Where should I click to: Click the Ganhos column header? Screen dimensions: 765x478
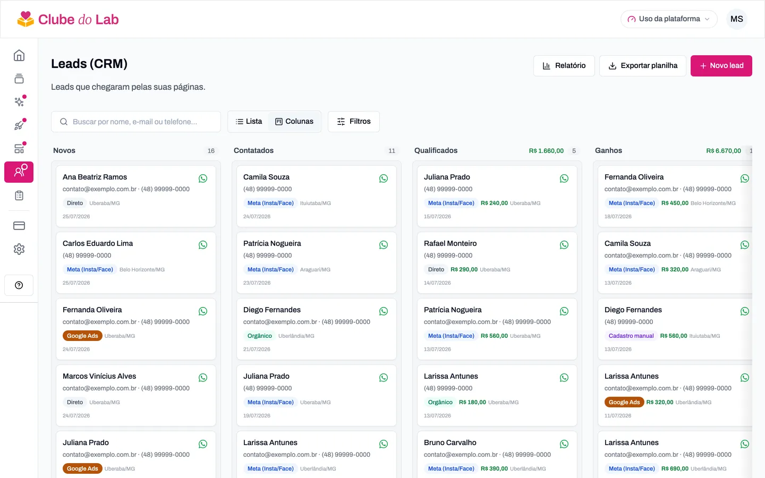tap(608, 151)
